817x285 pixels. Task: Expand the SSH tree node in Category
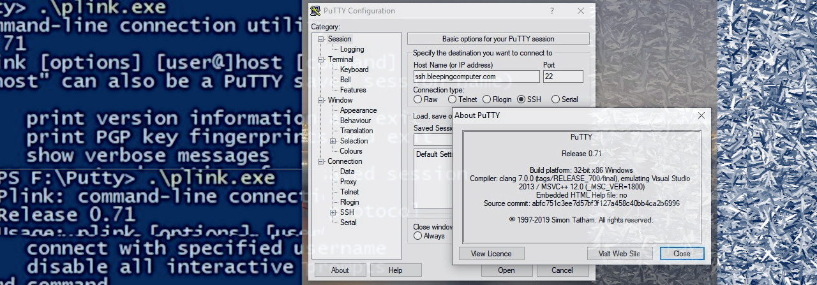[333, 212]
